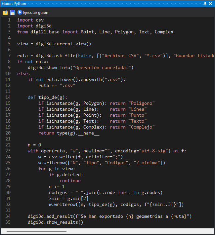
Task: Click 'g.deleted' on line 27
Action: [69, 175]
